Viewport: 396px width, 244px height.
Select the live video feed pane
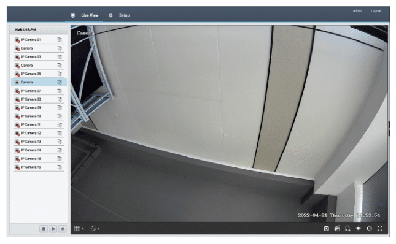(x=230, y=123)
